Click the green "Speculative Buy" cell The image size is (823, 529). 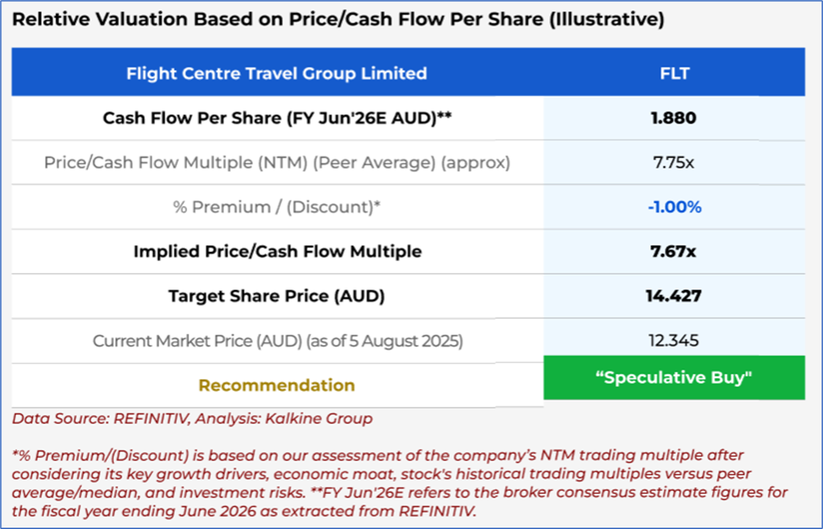[674, 377]
